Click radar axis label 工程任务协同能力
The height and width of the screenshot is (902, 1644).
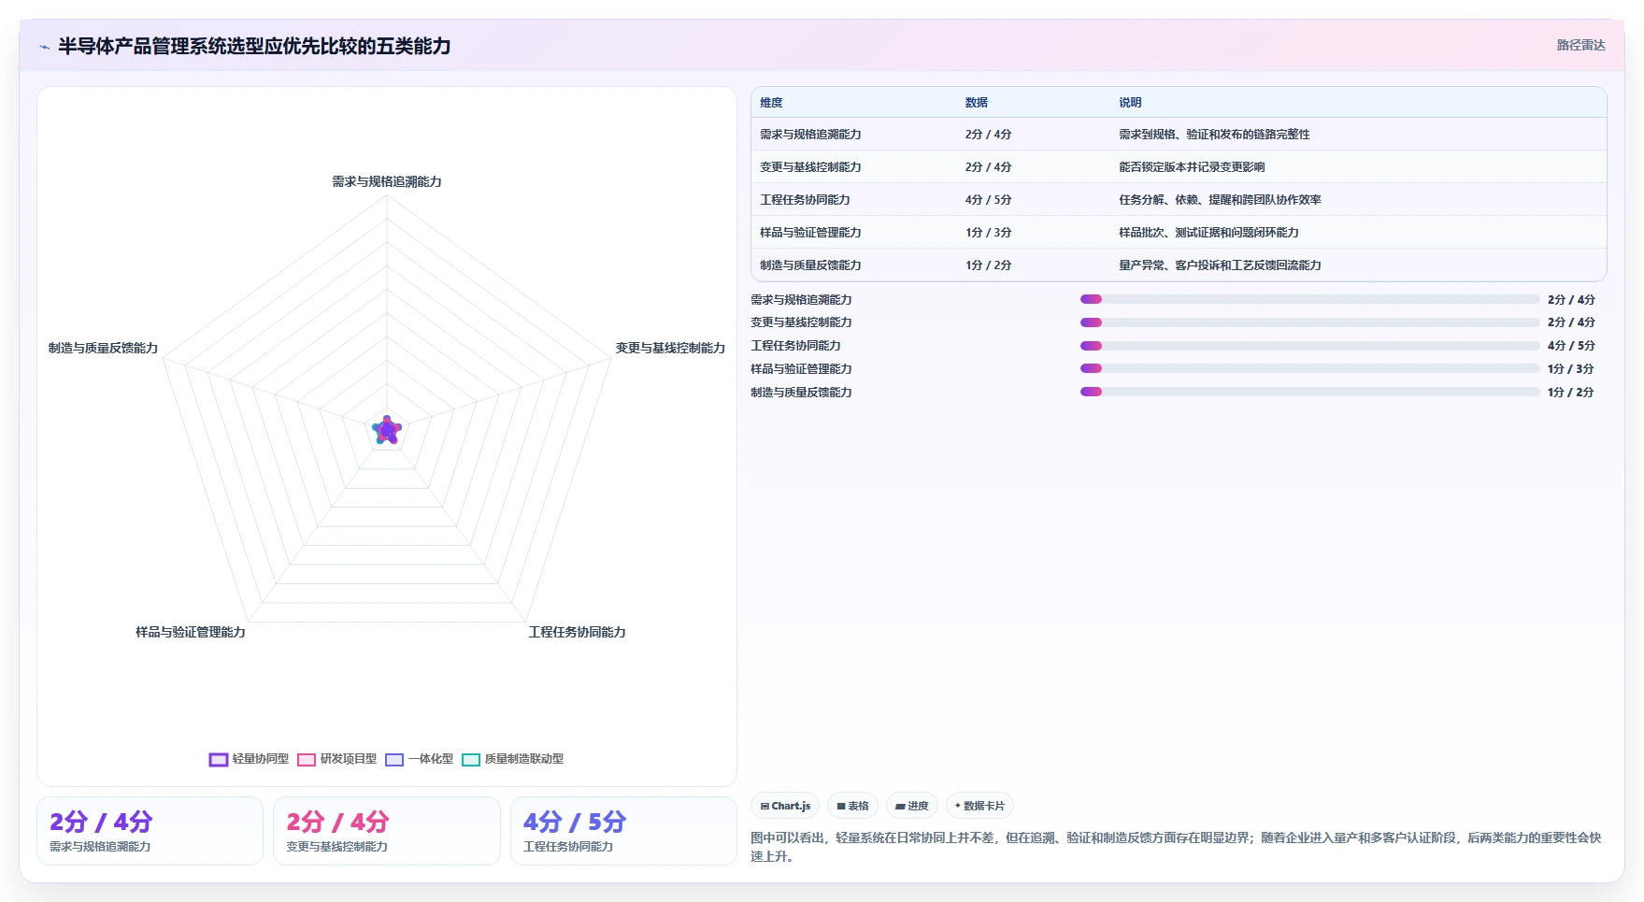point(577,632)
